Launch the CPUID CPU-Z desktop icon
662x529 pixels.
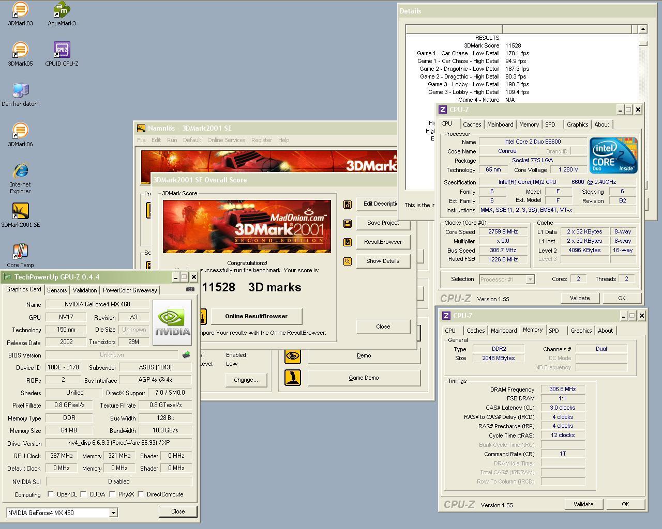62,54
